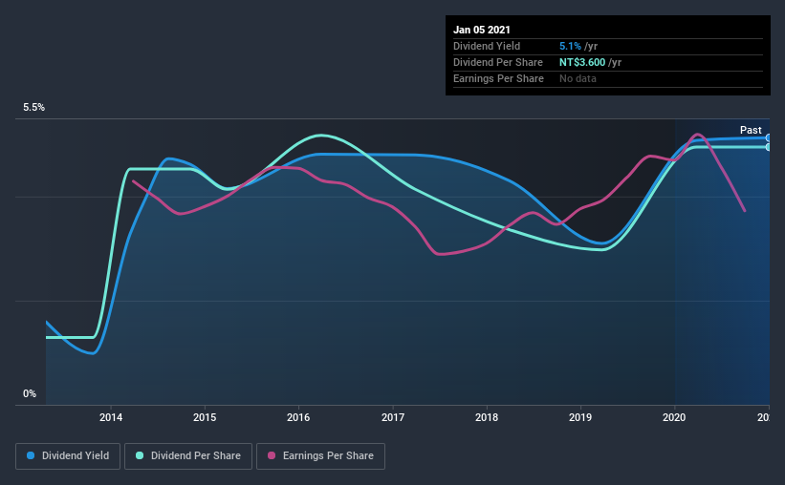Viewport: 785px width, 485px height.
Task: Click the Jan 05 2021 tooltip date
Action: (482, 30)
